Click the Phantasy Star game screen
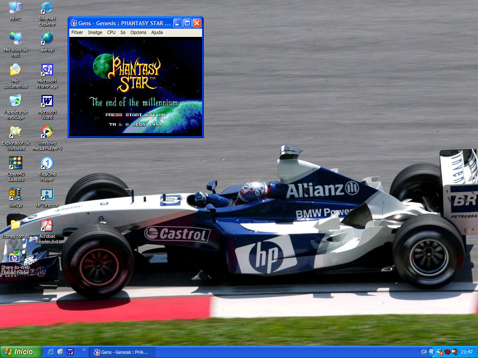The width and height of the screenshot is (478, 358). click(x=136, y=87)
